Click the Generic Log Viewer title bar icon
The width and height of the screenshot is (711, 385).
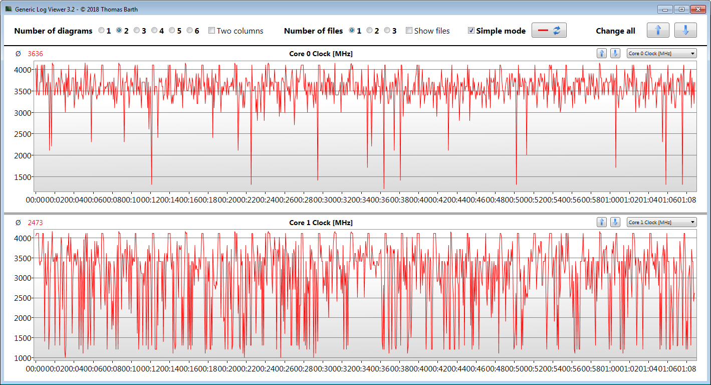pos(9,9)
